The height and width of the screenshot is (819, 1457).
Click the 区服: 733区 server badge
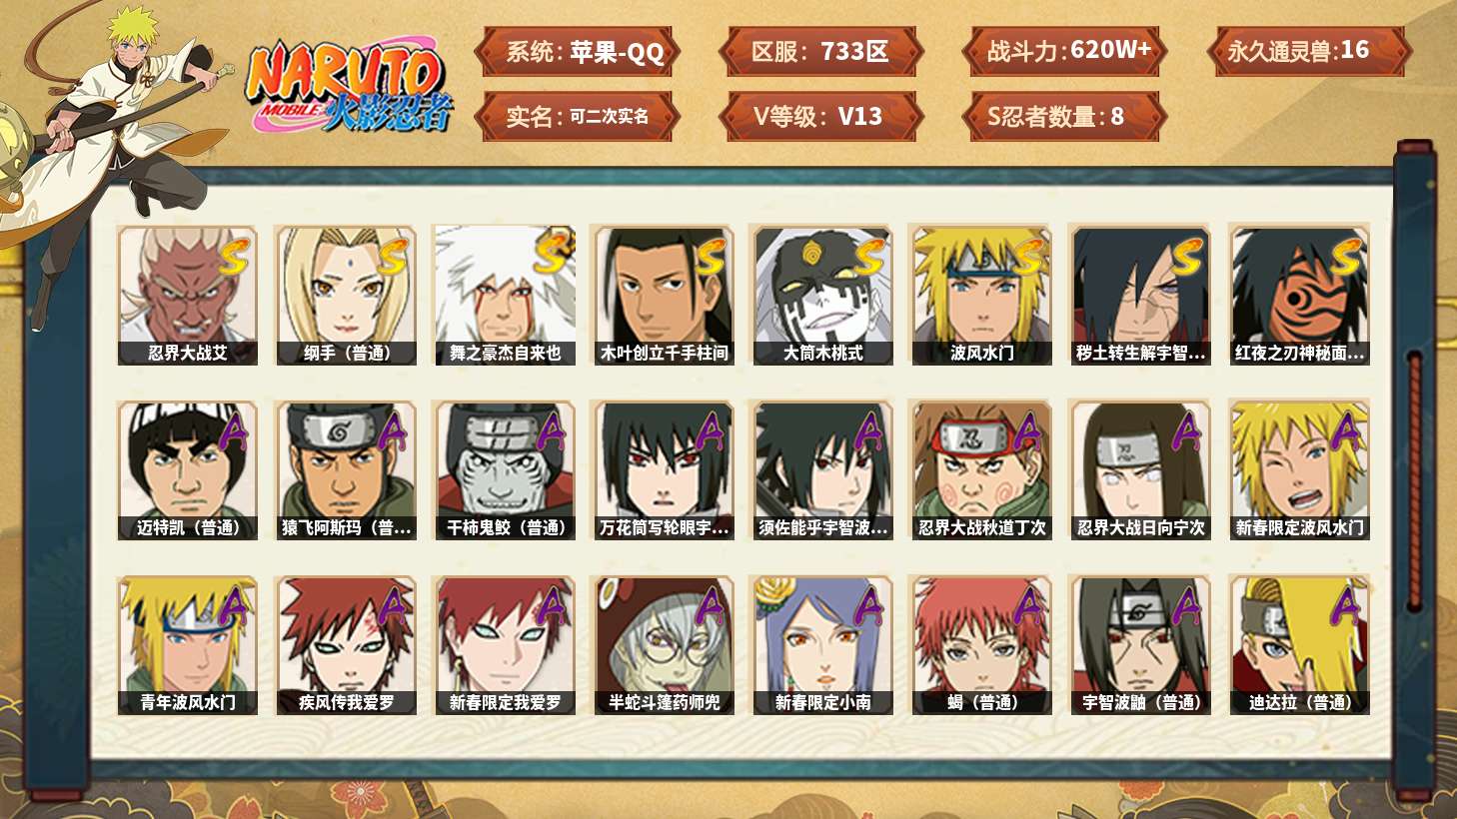point(820,52)
